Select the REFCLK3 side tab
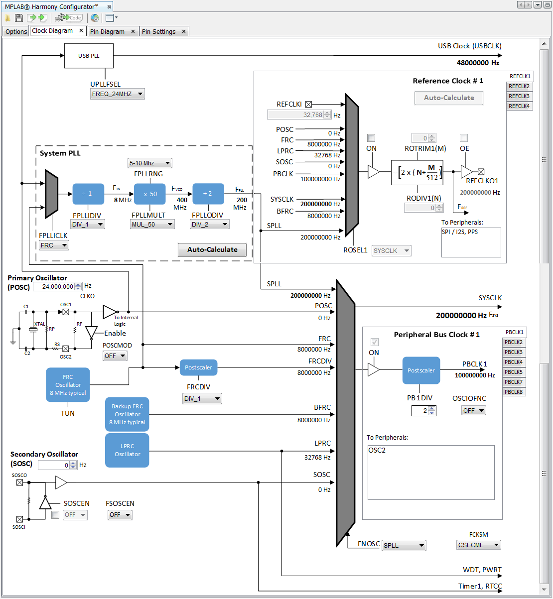Image resolution: width=553 pixels, height=599 pixels. coord(519,96)
